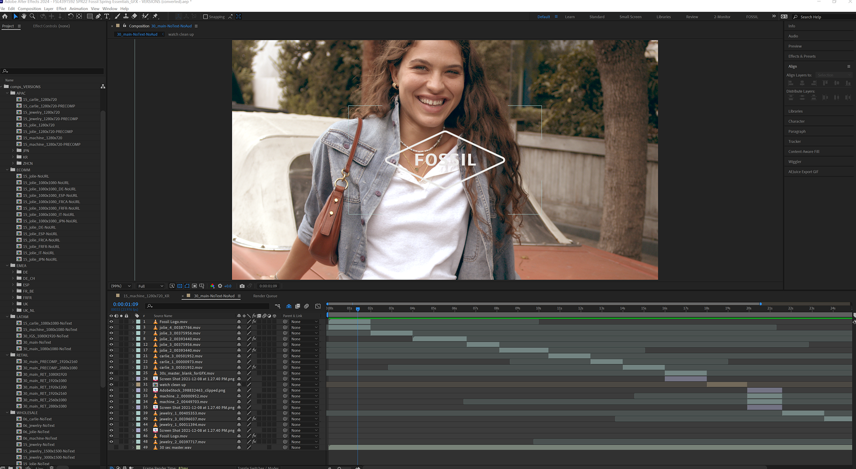Click the blue current time indicator playhead

[x=358, y=309]
